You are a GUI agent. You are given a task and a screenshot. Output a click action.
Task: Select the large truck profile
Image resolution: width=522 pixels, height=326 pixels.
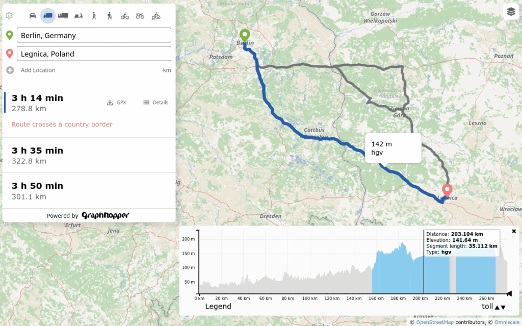[63, 16]
